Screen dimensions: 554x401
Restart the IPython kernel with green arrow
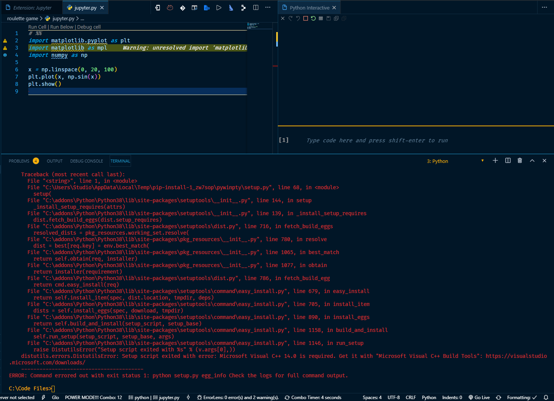pyautogui.click(x=313, y=18)
